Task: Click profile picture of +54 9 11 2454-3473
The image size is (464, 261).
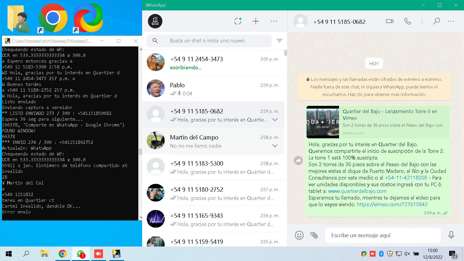Action: coord(156,62)
